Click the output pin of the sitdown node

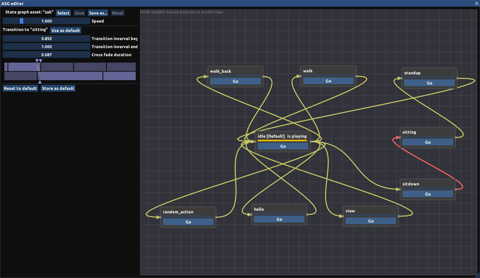(x=455, y=189)
